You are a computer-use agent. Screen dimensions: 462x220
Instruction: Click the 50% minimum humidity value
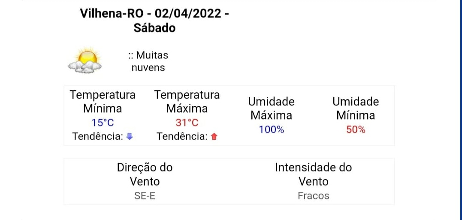click(356, 129)
